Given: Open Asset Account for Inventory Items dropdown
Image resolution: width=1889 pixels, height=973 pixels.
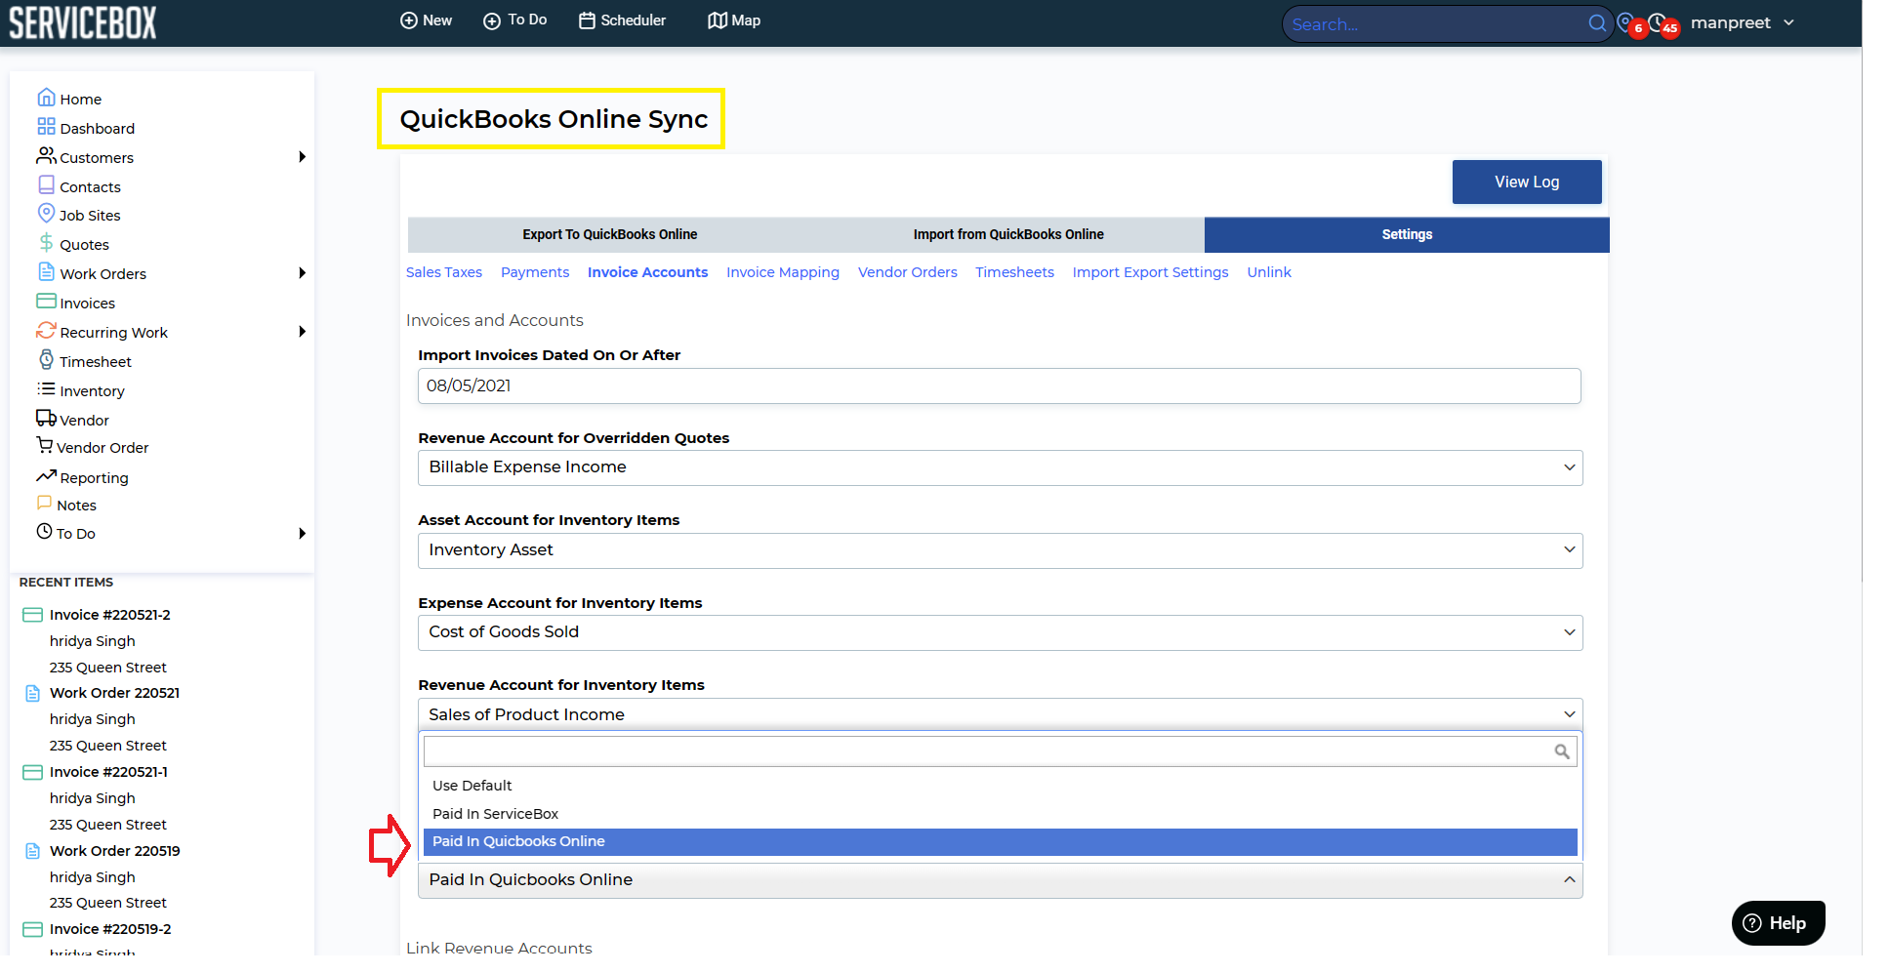Looking at the screenshot, I should click(x=1000, y=550).
